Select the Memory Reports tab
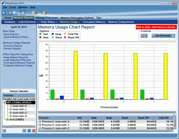 23,18
